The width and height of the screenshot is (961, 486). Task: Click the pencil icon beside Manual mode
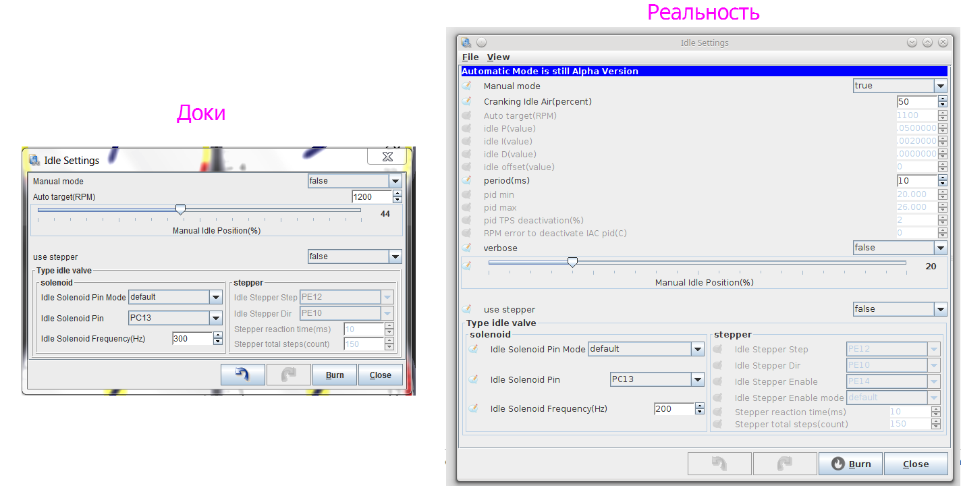[466, 86]
